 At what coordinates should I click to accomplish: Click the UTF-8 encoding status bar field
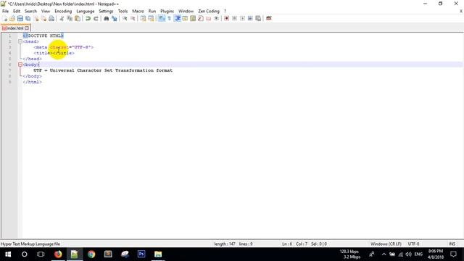(413, 244)
